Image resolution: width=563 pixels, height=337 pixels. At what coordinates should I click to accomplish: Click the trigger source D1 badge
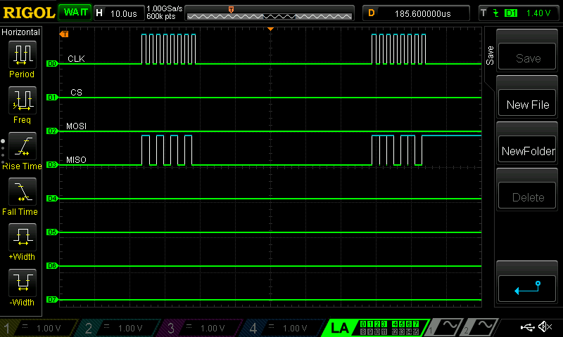click(511, 13)
